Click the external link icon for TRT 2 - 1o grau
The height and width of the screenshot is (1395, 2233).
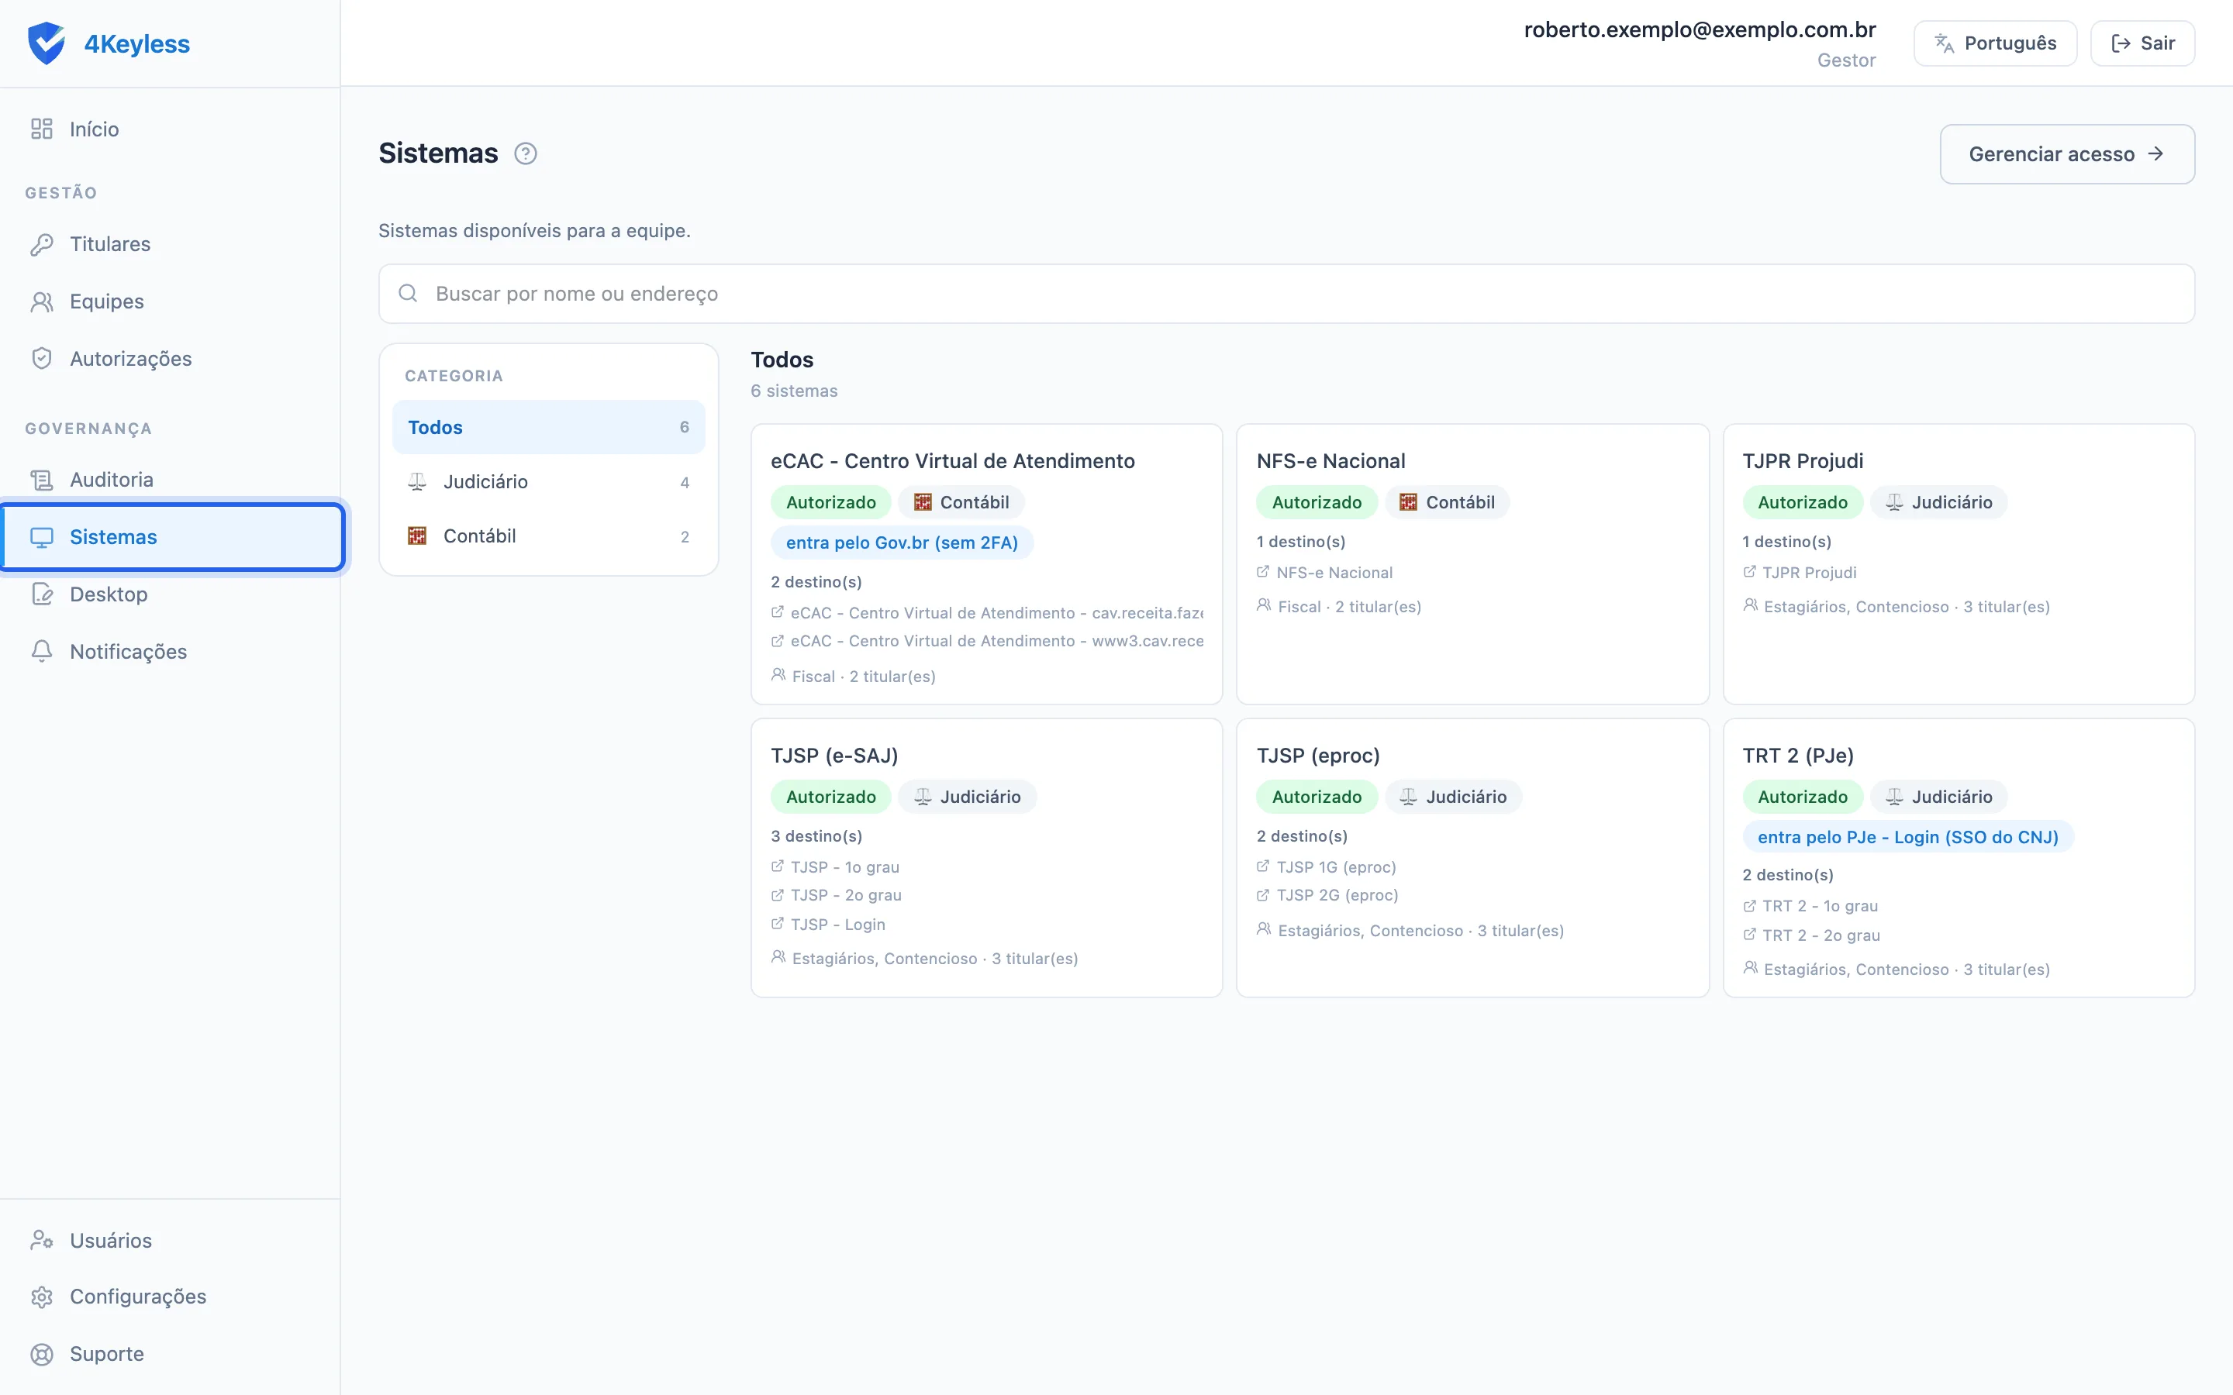coord(1748,906)
